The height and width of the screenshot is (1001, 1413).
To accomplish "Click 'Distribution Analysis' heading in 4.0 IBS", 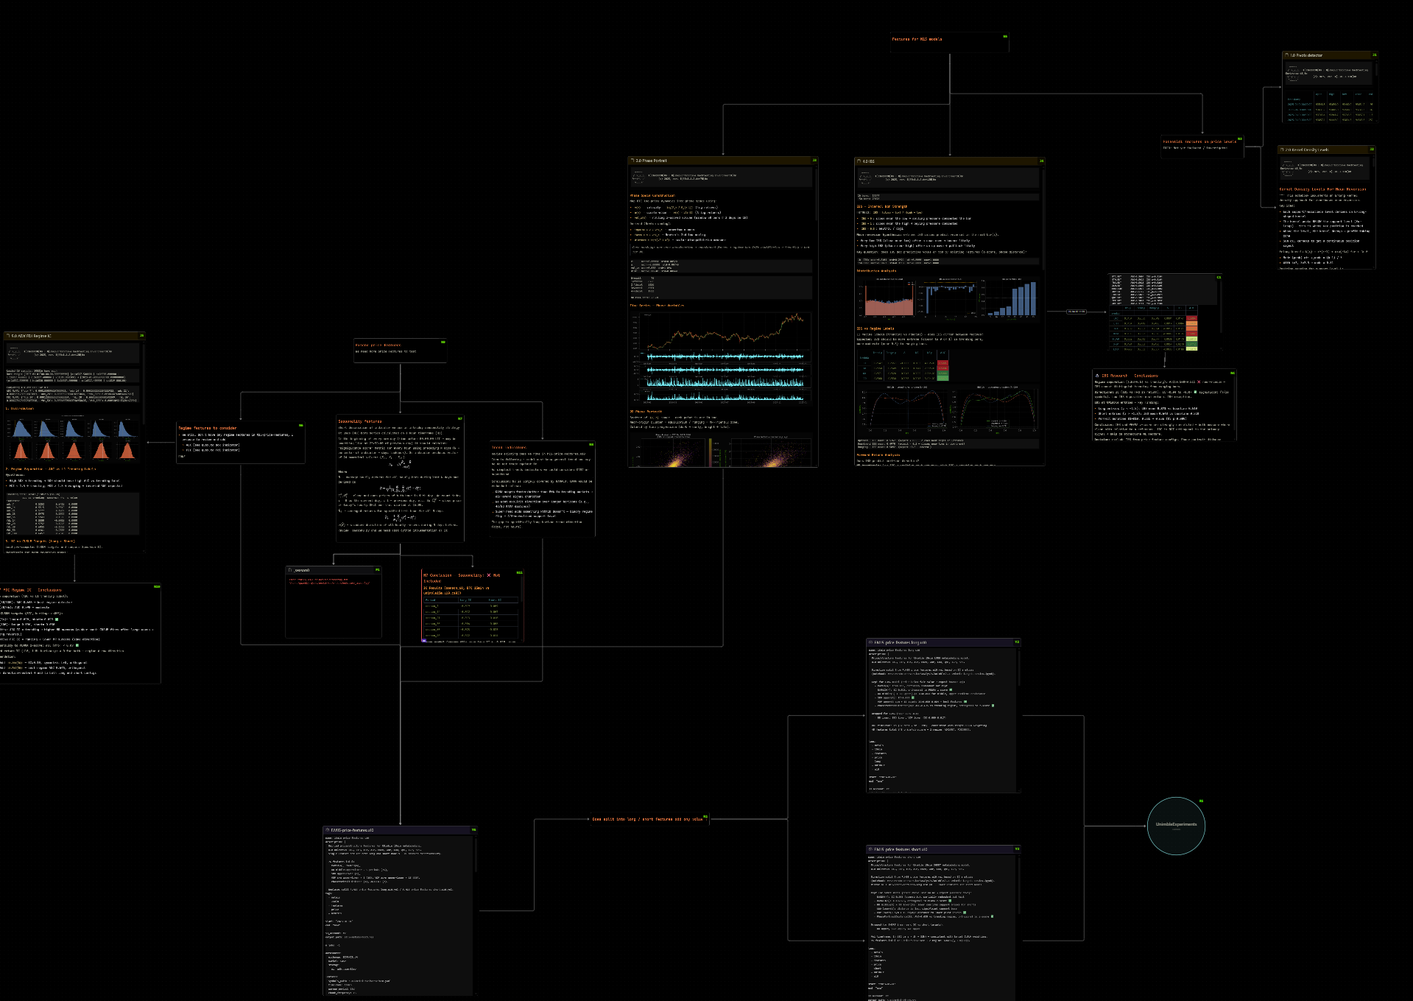I will click(x=876, y=271).
